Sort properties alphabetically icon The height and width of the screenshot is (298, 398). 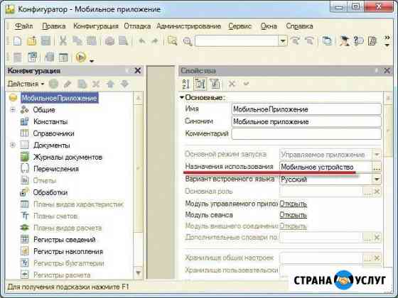[x=186, y=84]
